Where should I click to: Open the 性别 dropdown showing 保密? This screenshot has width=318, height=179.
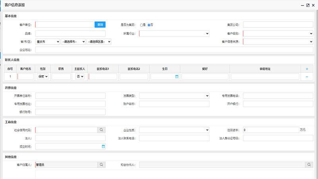tap(43, 76)
